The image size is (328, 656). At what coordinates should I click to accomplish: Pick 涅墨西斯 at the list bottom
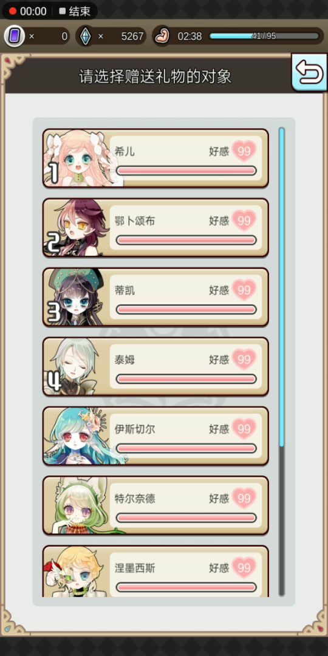pos(155,572)
